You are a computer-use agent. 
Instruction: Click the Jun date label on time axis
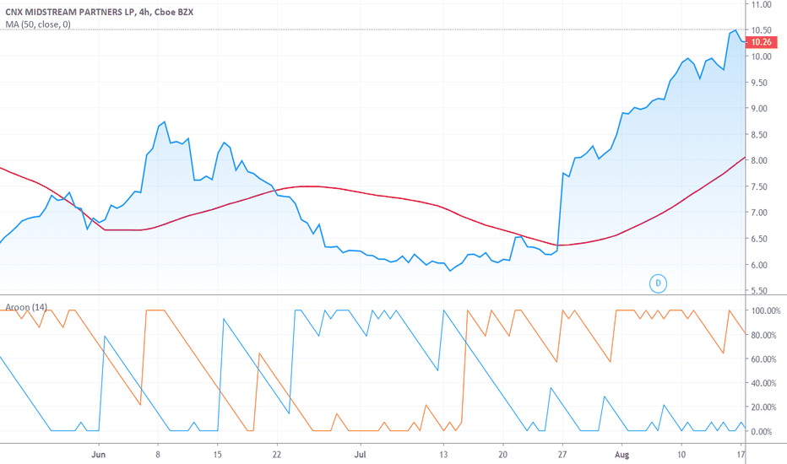pyautogui.click(x=98, y=455)
